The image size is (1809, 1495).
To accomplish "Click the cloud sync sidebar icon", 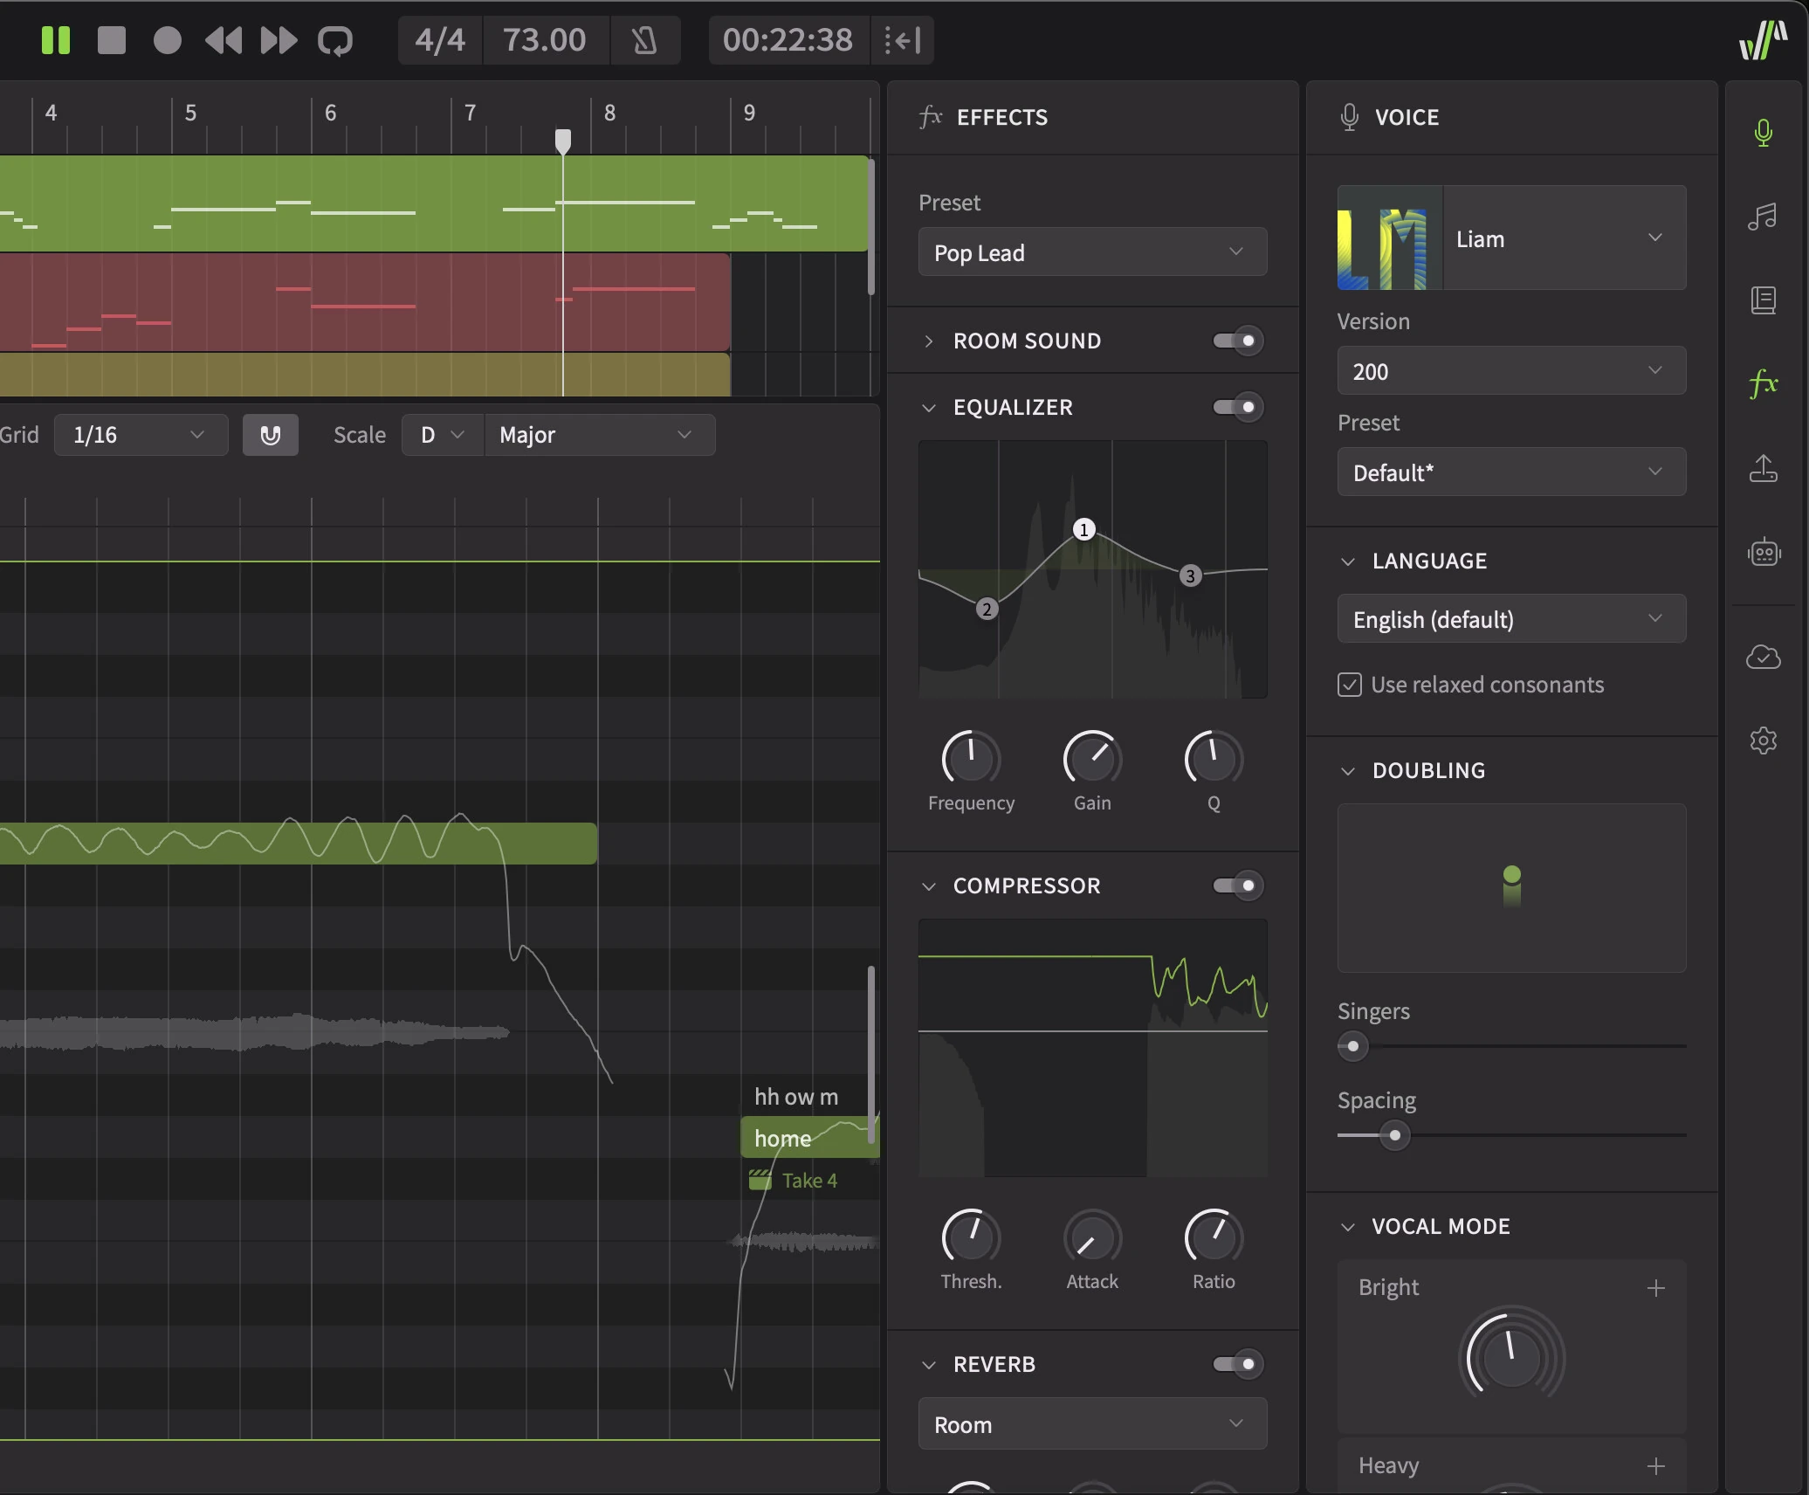I will 1763,657.
